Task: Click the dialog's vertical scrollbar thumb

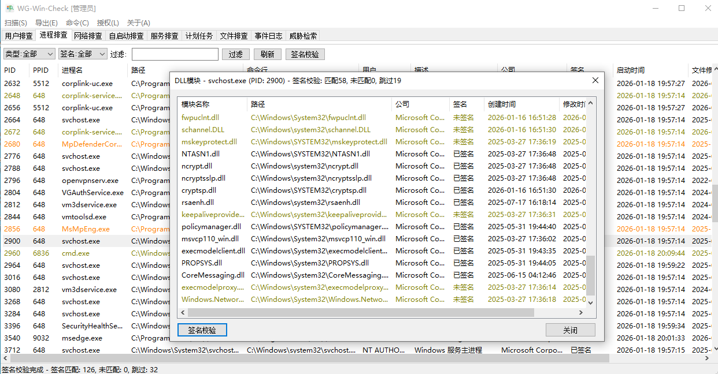Action: (x=590, y=276)
